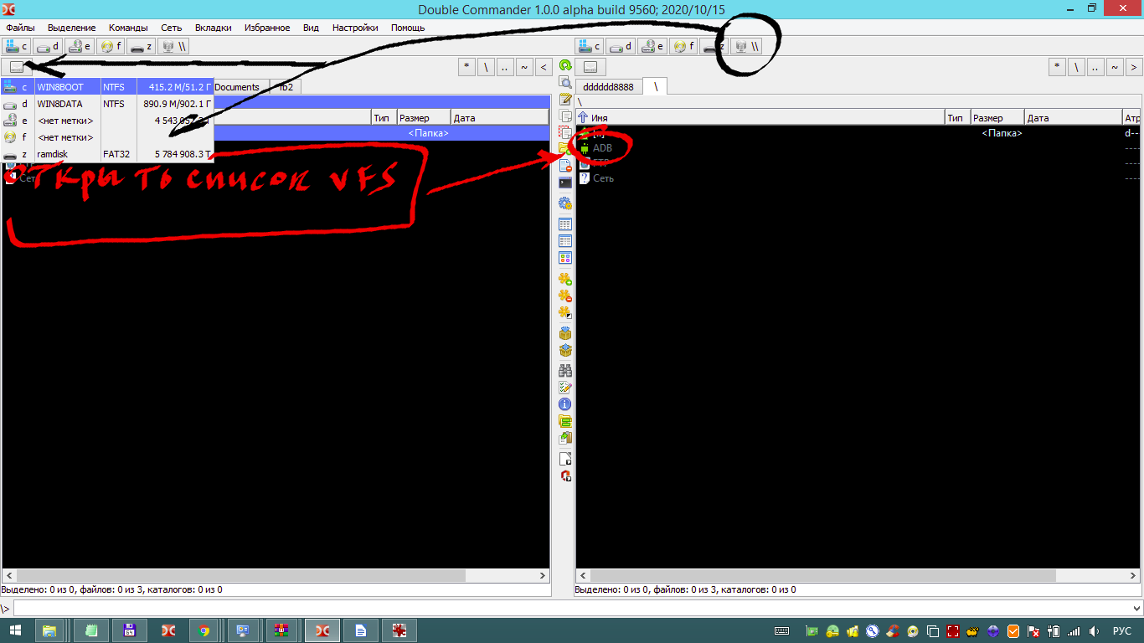Click the blue information icon
The width and height of the screenshot is (1144, 643).
(565, 404)
